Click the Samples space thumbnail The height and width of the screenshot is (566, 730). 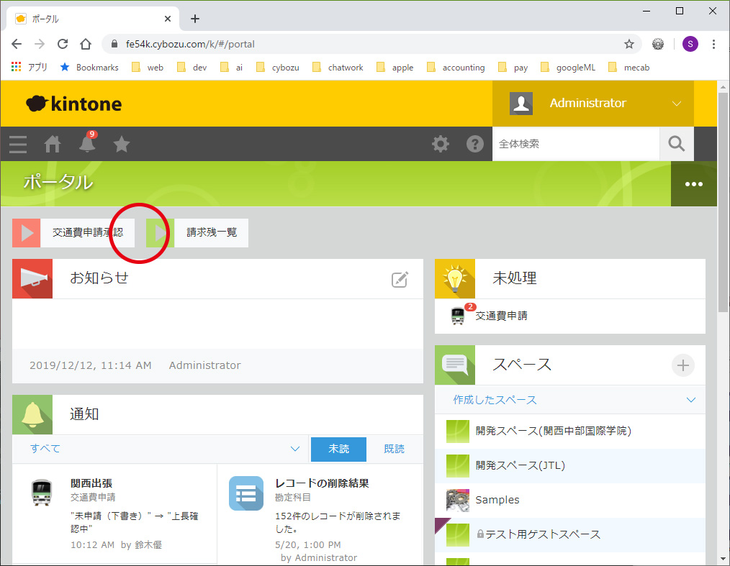(x=458, y=500)
